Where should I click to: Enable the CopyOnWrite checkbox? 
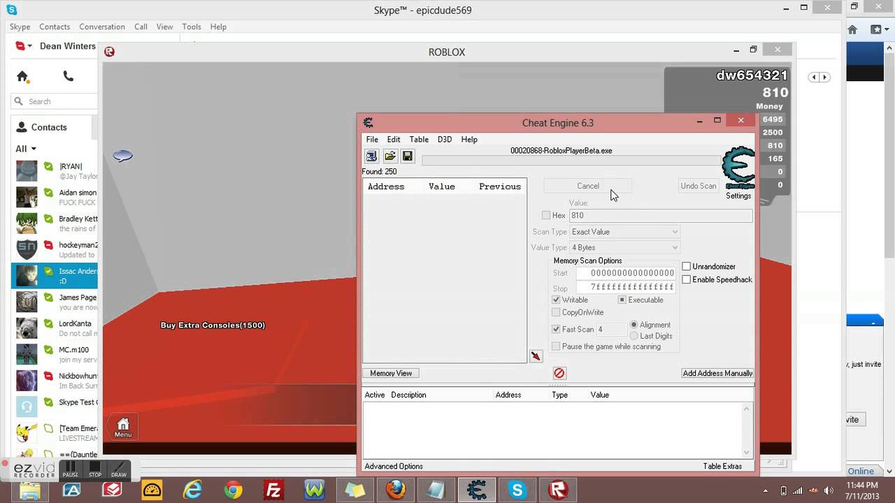(556, 312)
